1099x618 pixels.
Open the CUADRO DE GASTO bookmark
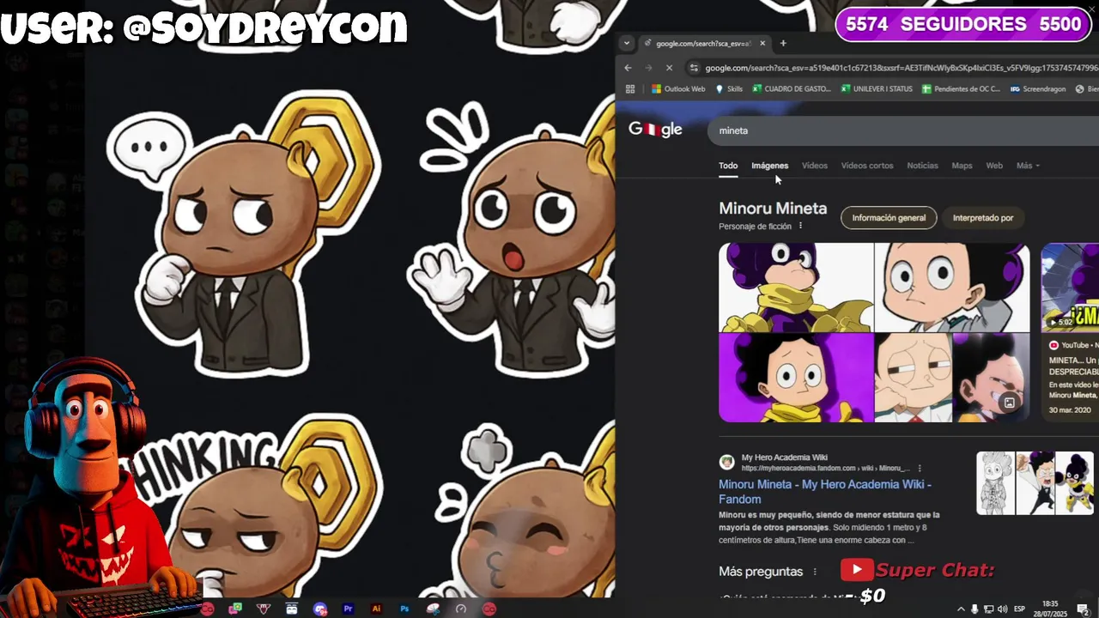792,88
